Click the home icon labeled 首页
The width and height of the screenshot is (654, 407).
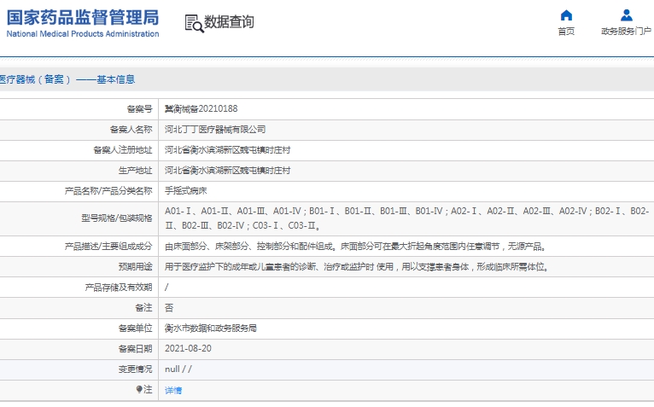click(x=566, y=15)
